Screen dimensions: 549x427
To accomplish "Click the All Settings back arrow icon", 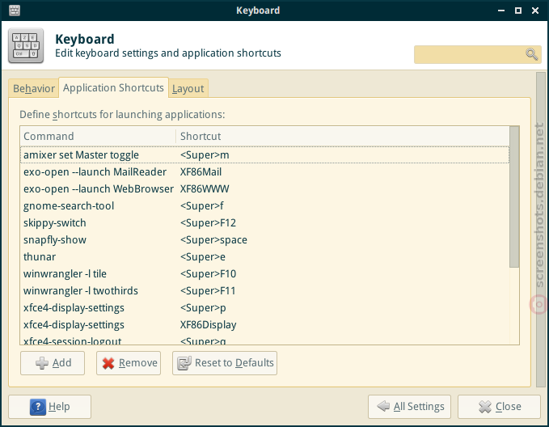I will coord(383,406).
